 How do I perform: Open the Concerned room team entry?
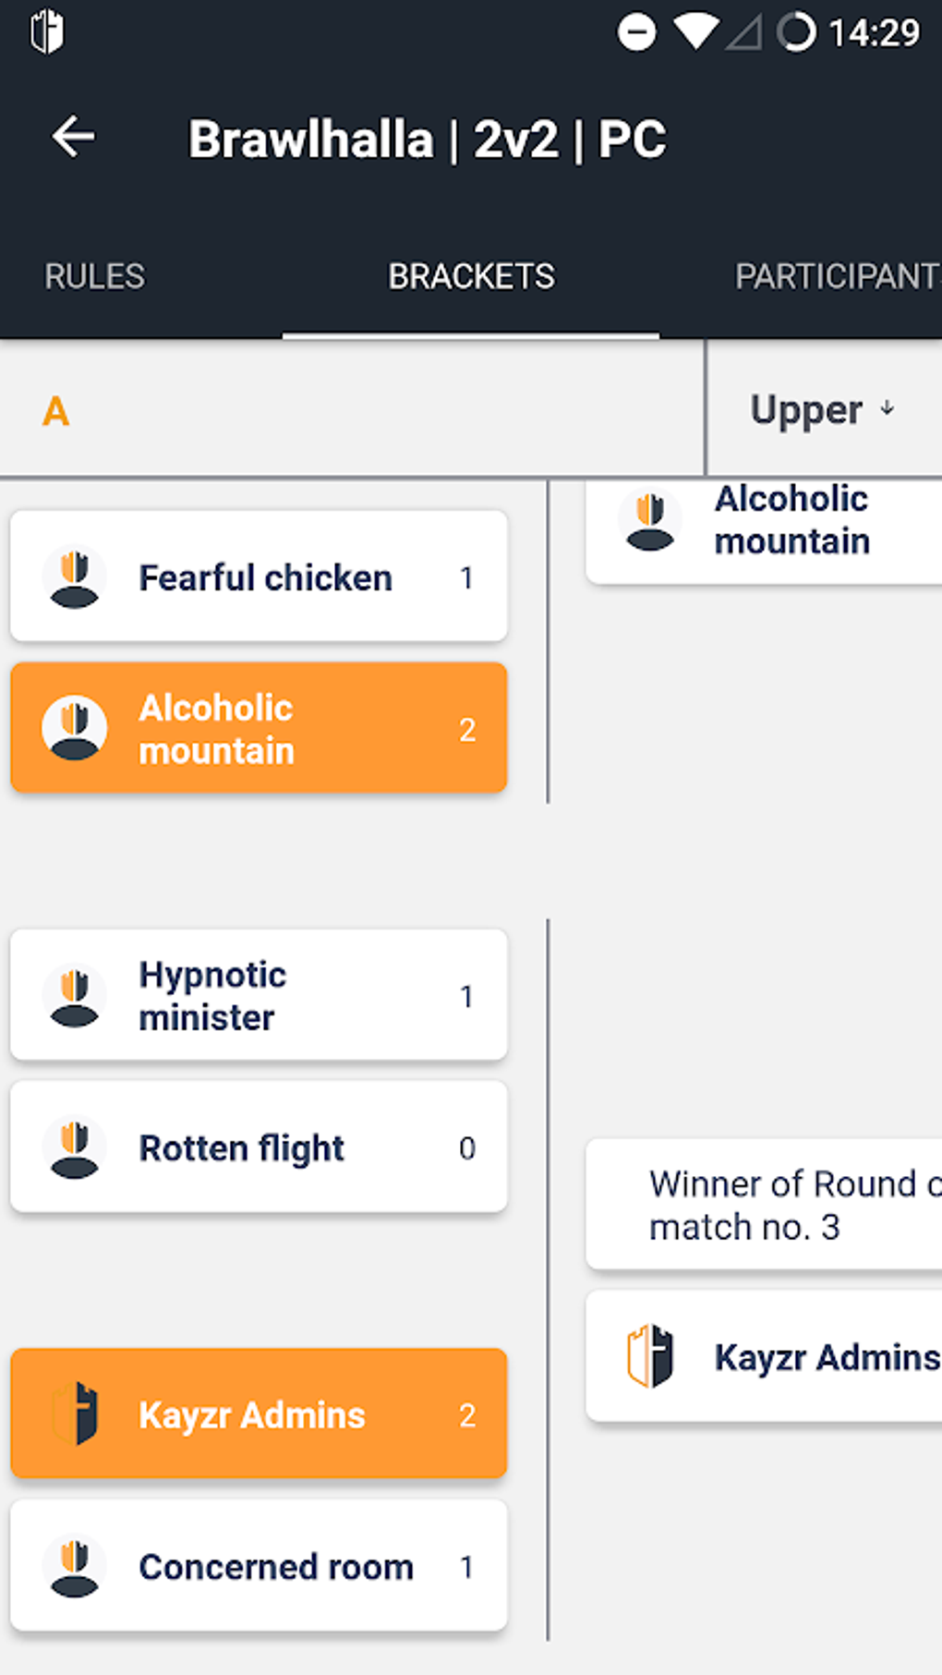pos(259,1567)
